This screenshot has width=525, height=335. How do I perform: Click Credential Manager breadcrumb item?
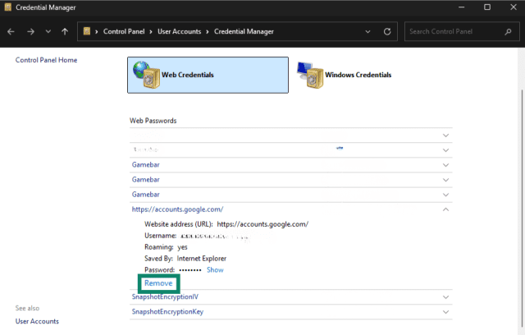[244, 31]
